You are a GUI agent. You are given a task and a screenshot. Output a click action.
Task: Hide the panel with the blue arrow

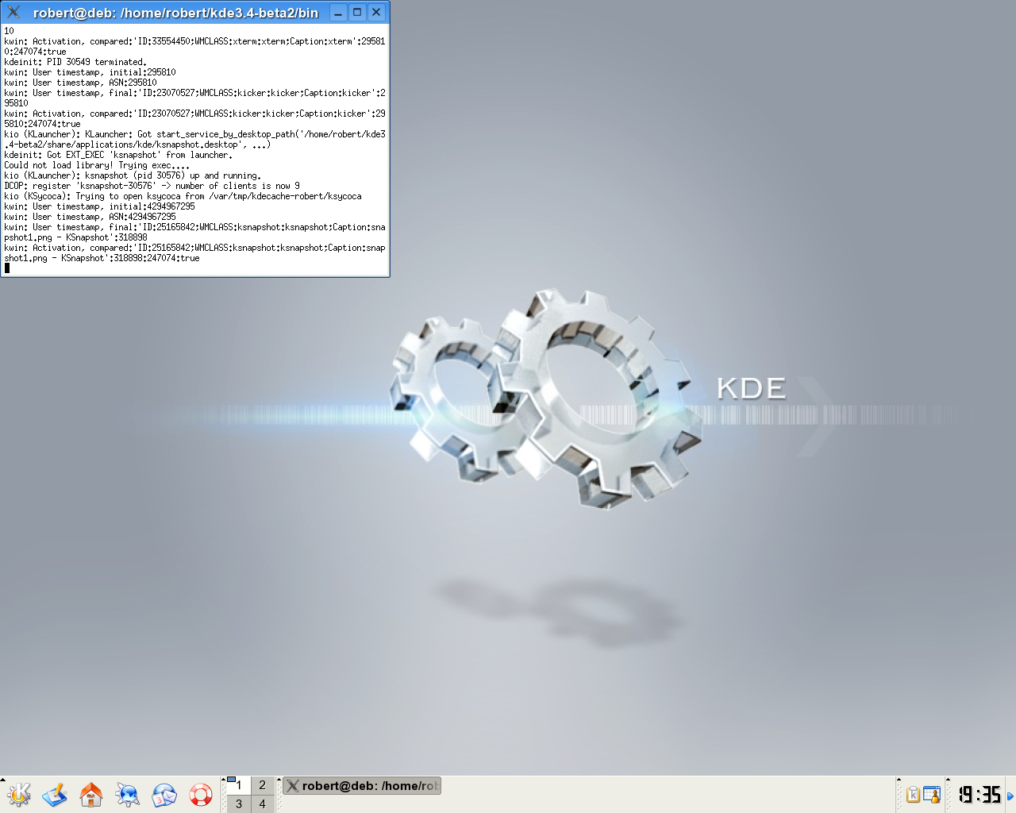pos(1010,796)
